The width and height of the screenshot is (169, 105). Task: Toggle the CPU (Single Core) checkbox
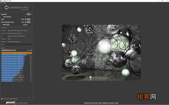tap(31, 22)
